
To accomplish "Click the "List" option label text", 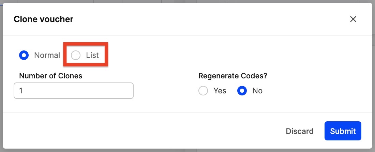I will click(x=92, y=55).
